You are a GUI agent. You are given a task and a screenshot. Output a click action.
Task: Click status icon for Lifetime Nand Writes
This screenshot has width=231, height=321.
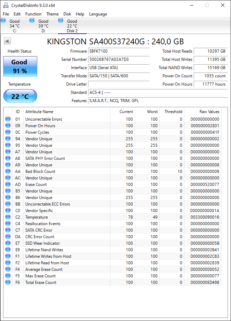[8, 250]
